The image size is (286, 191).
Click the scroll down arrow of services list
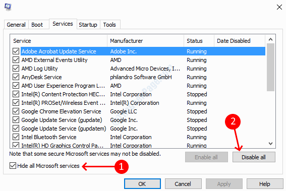pos(271,144)
